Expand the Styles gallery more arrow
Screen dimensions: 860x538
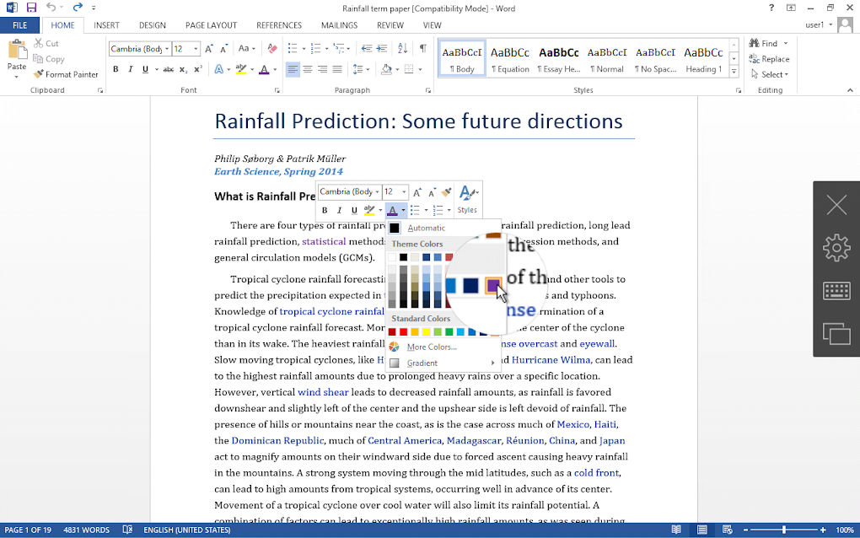[x=734, y=72]
